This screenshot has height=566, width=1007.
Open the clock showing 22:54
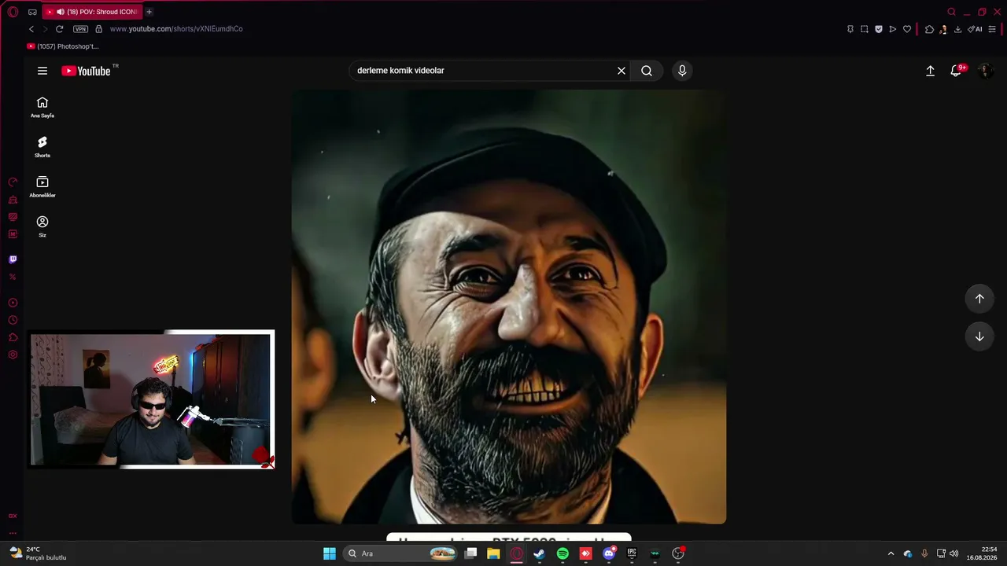click(x=982, y=553)
